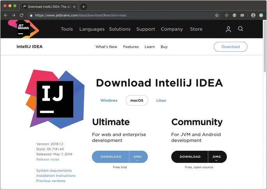Open the Store menu item
The height and width of the screenshot is (190, 267).
[196, 29]
